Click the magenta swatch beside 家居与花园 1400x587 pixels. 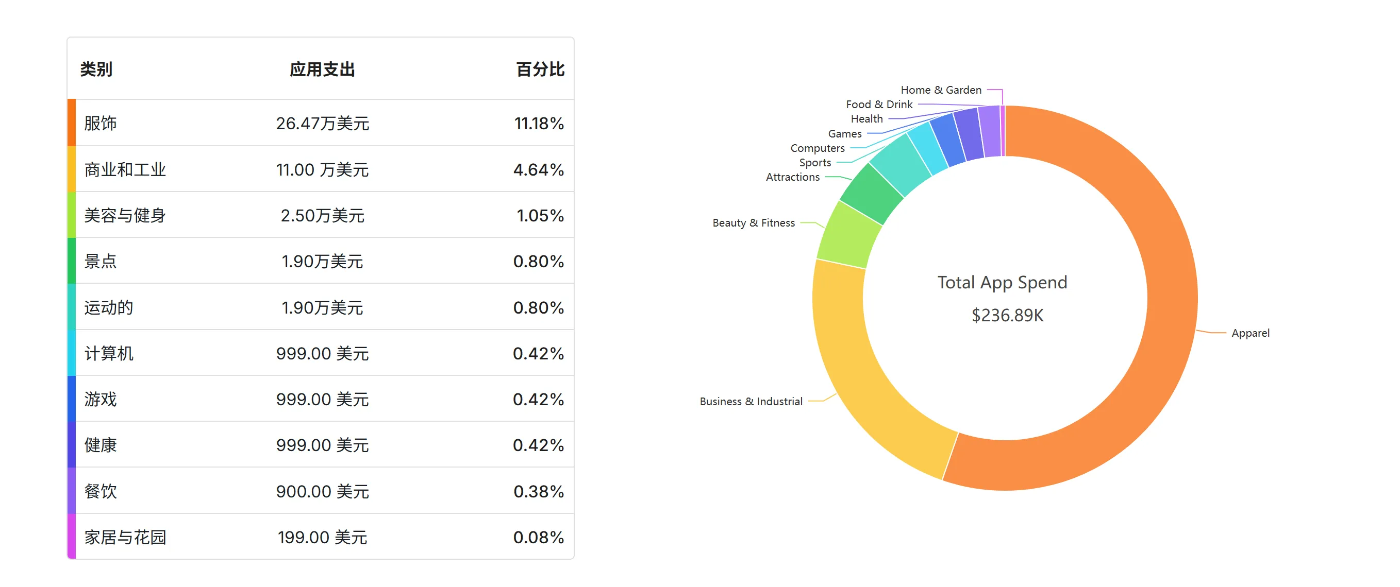71,537
